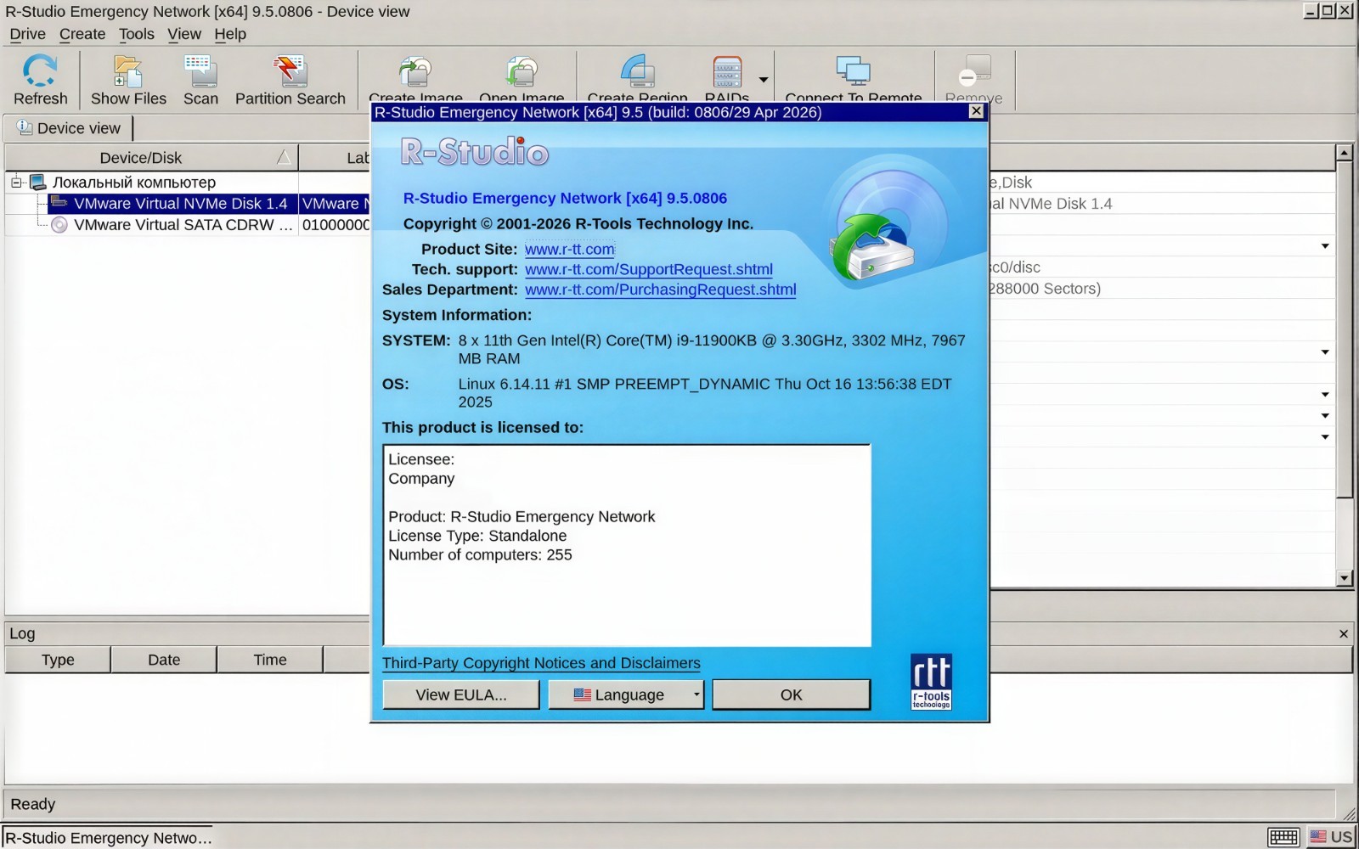Image resolution: width=1359 pixels, height=849 pixels.
Task: Open the View menu
Action: 184,34
